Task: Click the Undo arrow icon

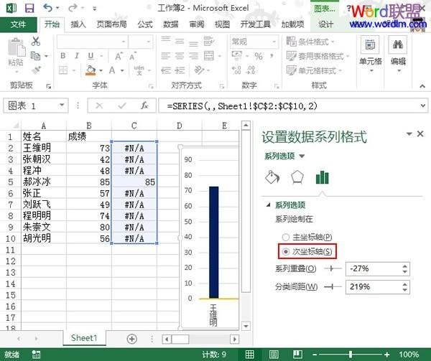Action: click(x=47, y=8)
